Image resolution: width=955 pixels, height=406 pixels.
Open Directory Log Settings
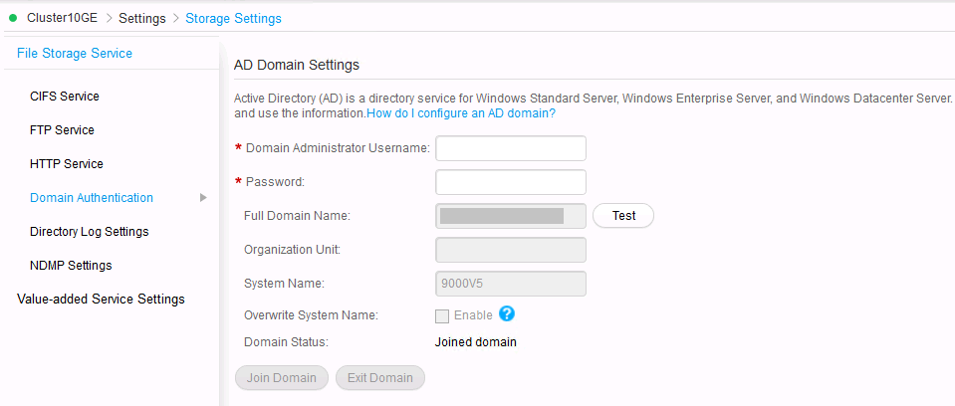(x=90, y=232)
